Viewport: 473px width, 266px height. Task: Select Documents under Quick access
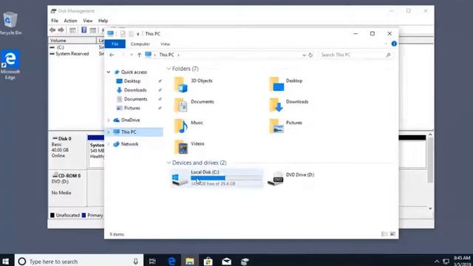click(135, 99)
